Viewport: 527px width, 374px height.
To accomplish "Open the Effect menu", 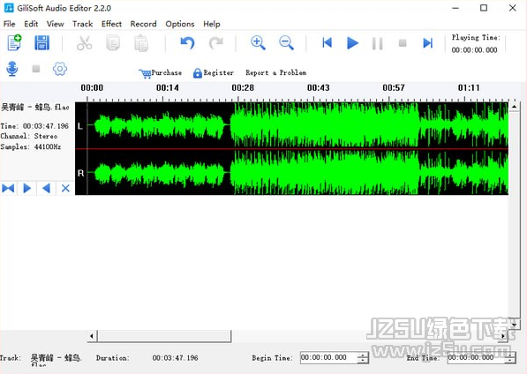I will point(111,24).
